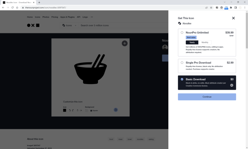The image size is (248, 149).
Task: Click the creator avatar picture
Action: [x=165, y=47]
